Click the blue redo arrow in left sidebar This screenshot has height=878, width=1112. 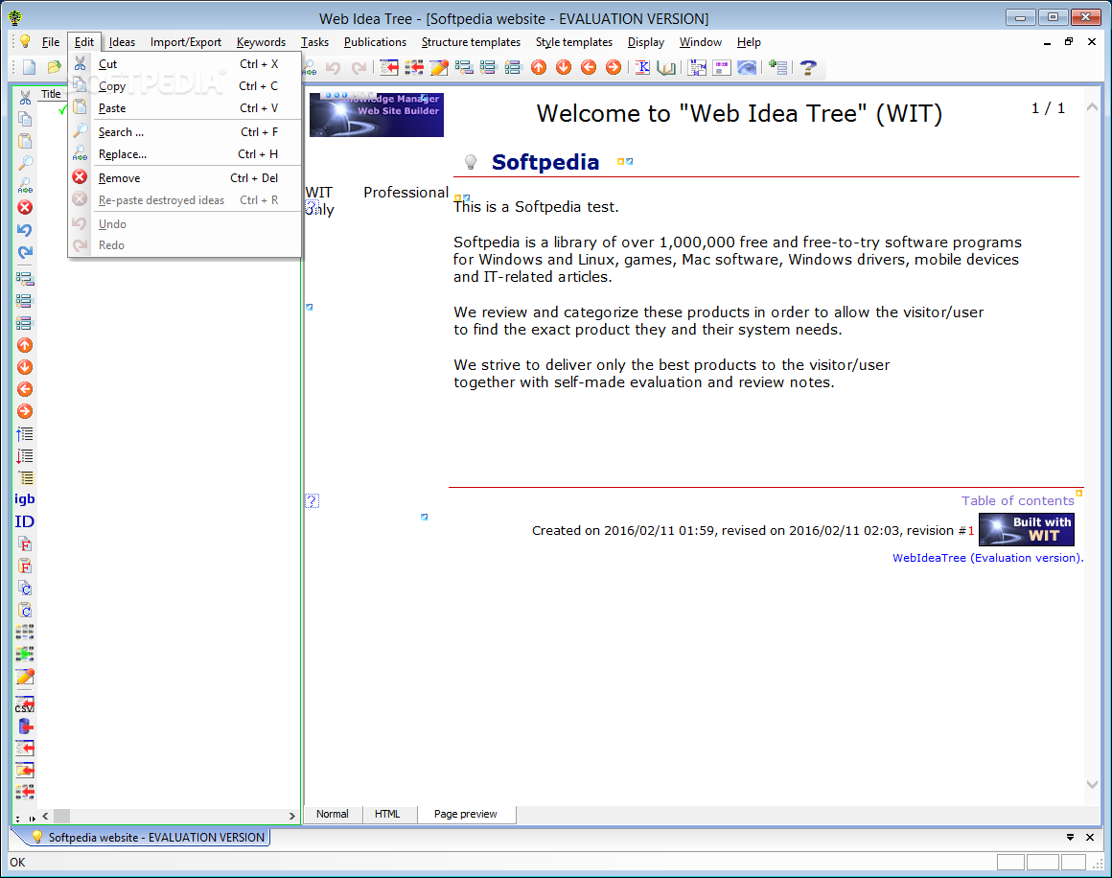(25, 252)
